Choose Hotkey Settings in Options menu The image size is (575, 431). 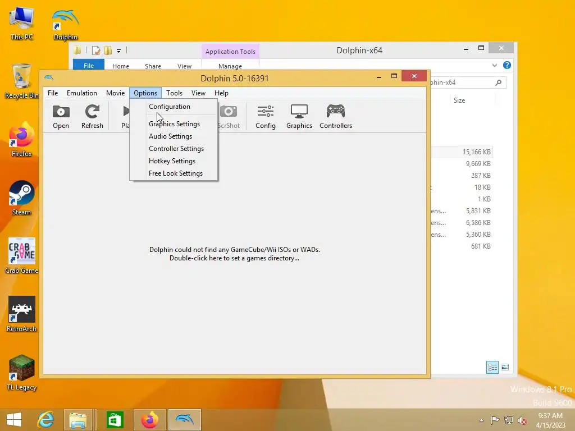coord(174,161)
